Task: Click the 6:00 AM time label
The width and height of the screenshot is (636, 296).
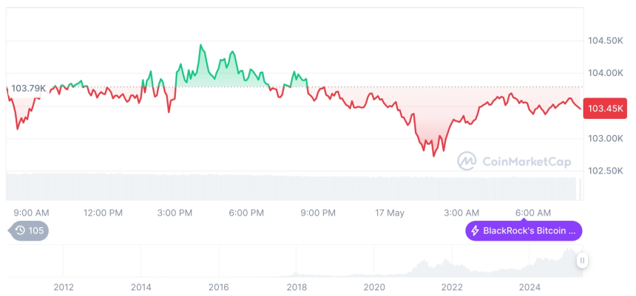Action: click(532, 213)
